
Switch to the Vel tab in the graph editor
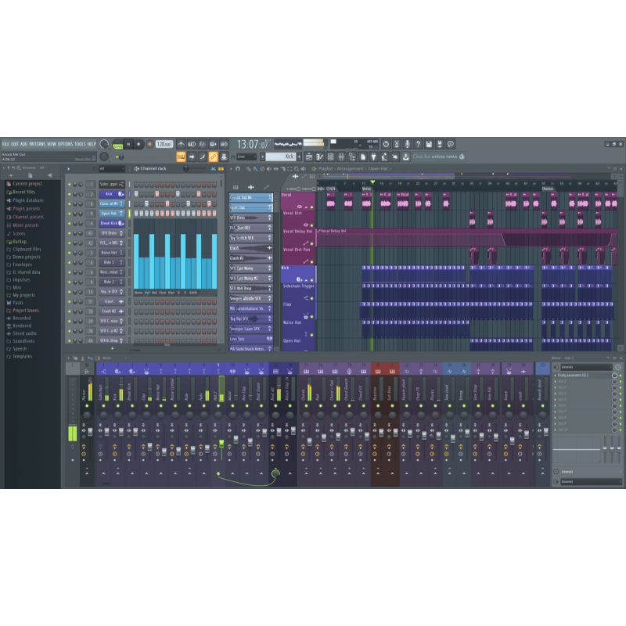click(147, 293)
